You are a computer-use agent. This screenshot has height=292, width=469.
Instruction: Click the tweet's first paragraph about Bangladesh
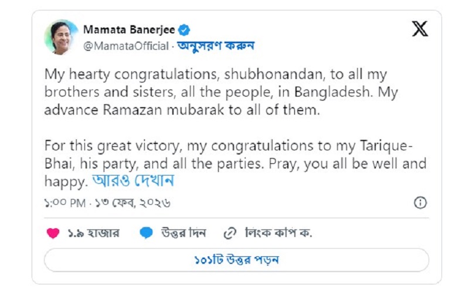tap(235, 92)
